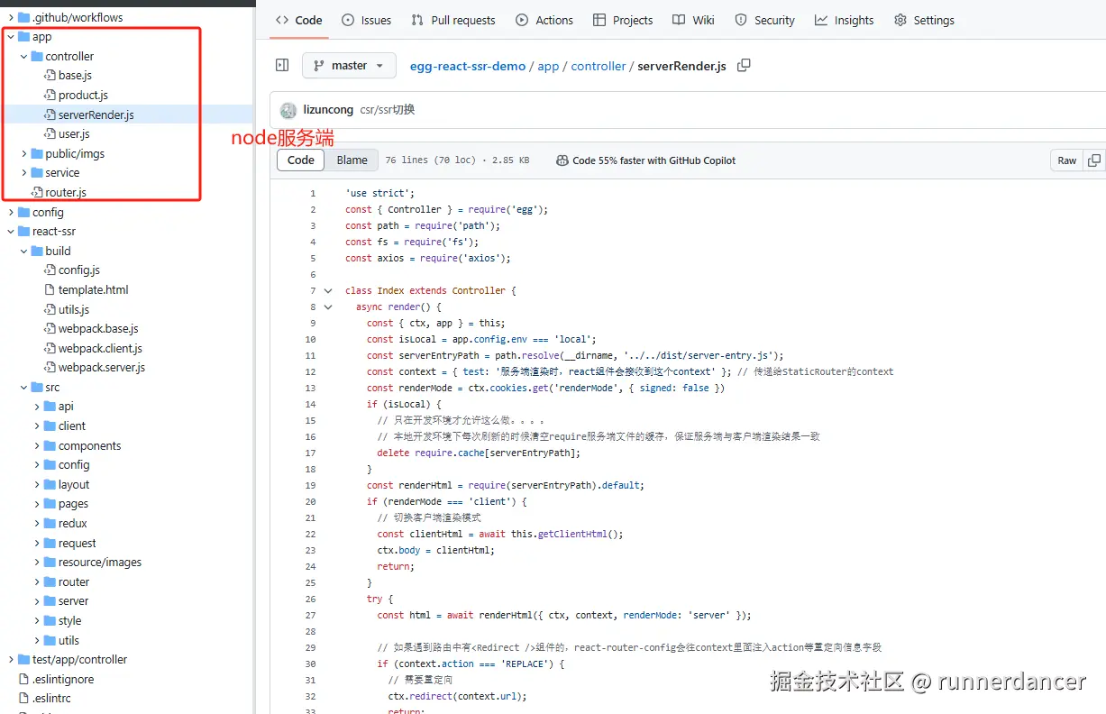The image size is (1106, 714).
Task: Select the Code view toggle button
Action: (301, 160)
